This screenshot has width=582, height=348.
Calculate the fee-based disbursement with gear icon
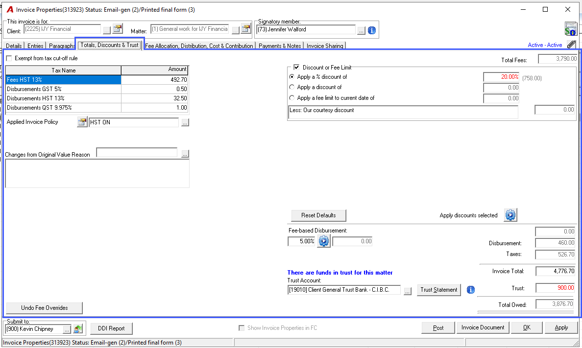pos(324,241)
